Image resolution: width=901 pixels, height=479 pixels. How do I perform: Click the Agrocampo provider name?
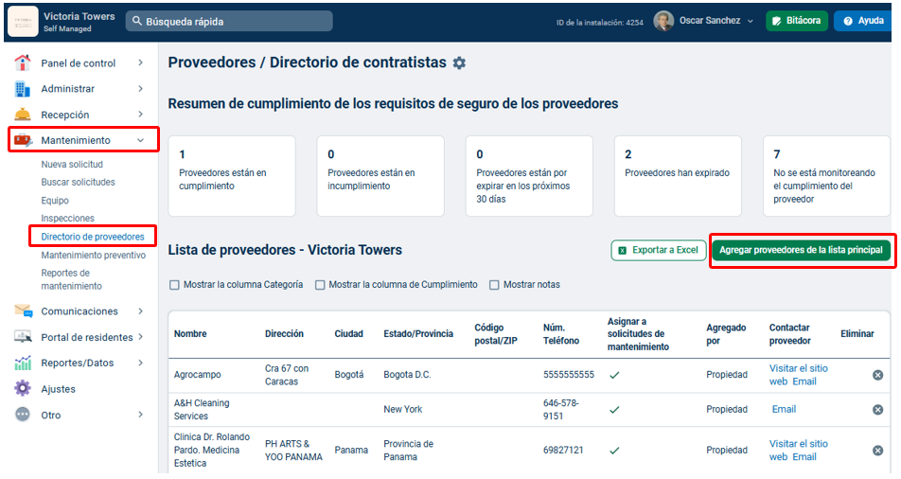[x=197, y=374]
